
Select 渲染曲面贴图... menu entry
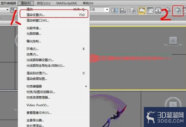point(55,79)
